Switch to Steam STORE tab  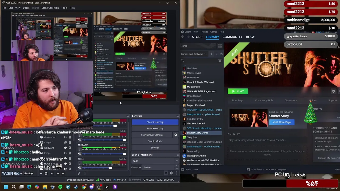197,37
